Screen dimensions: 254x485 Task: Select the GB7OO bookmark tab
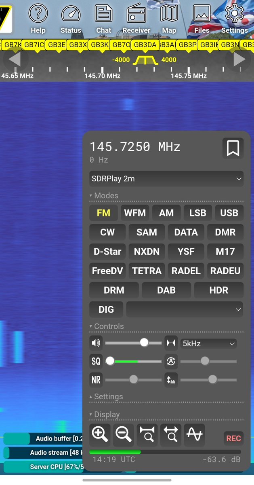click(121, 44)
